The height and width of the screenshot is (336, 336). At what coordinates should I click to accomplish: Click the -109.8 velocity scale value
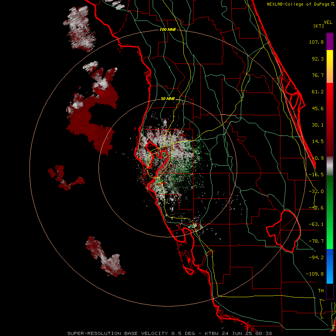click(x=315, y=274)
